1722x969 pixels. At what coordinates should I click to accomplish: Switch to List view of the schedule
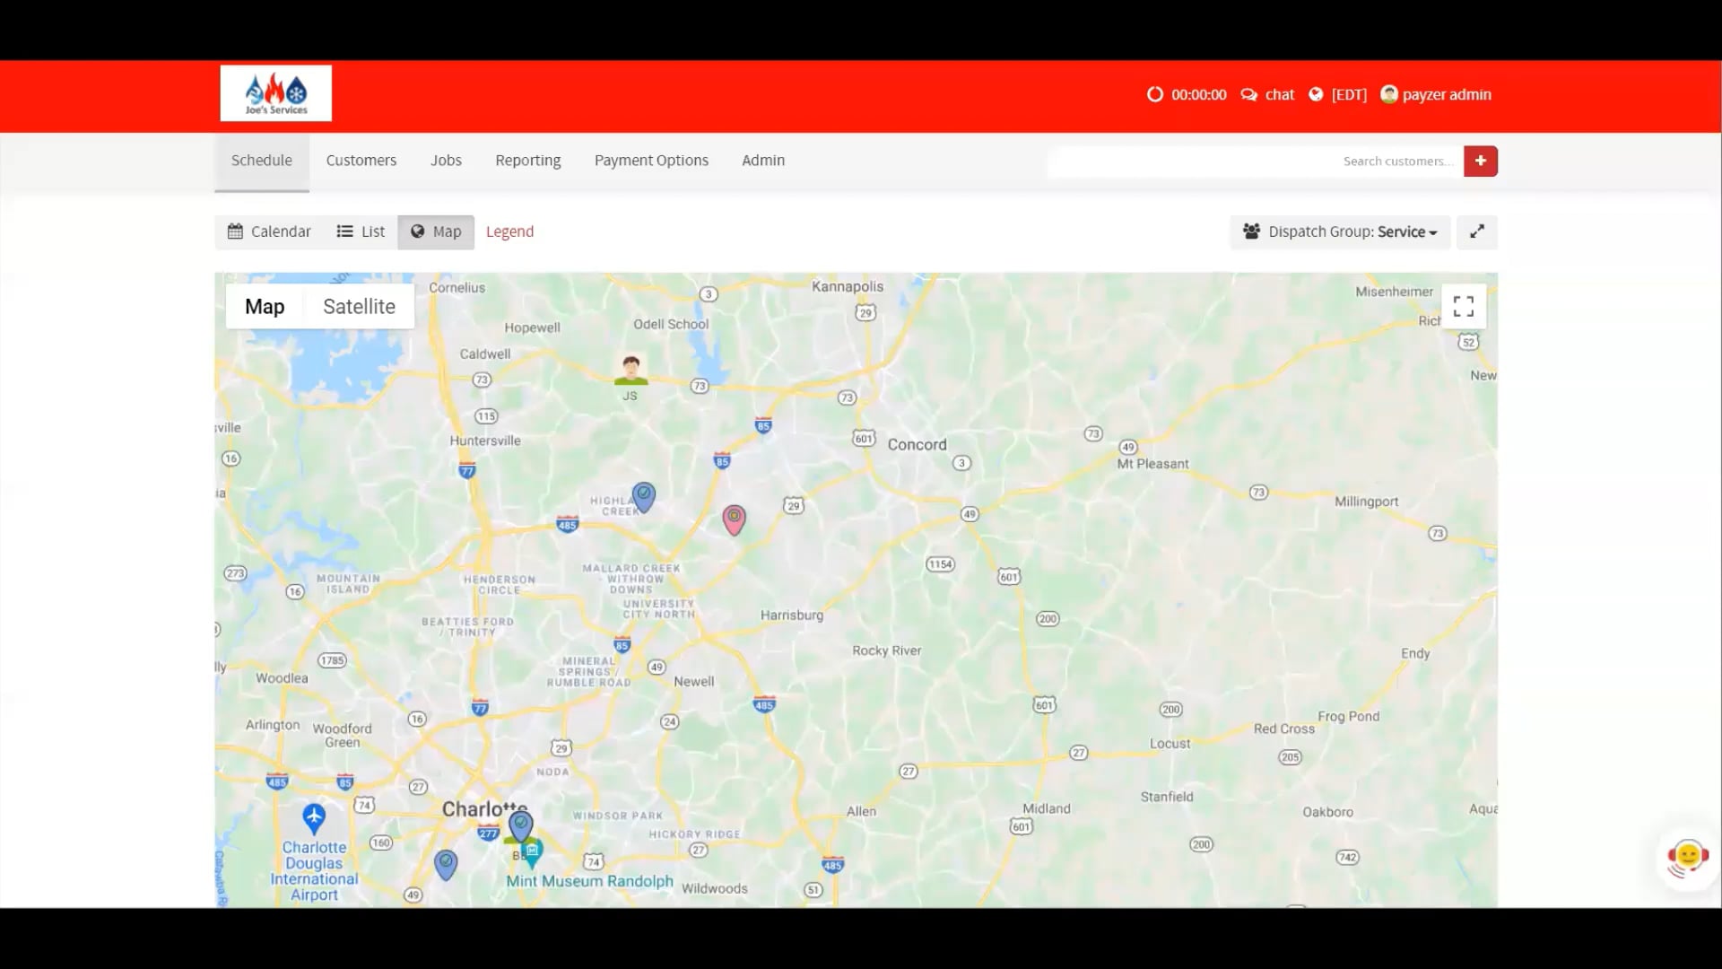[360, 231]
